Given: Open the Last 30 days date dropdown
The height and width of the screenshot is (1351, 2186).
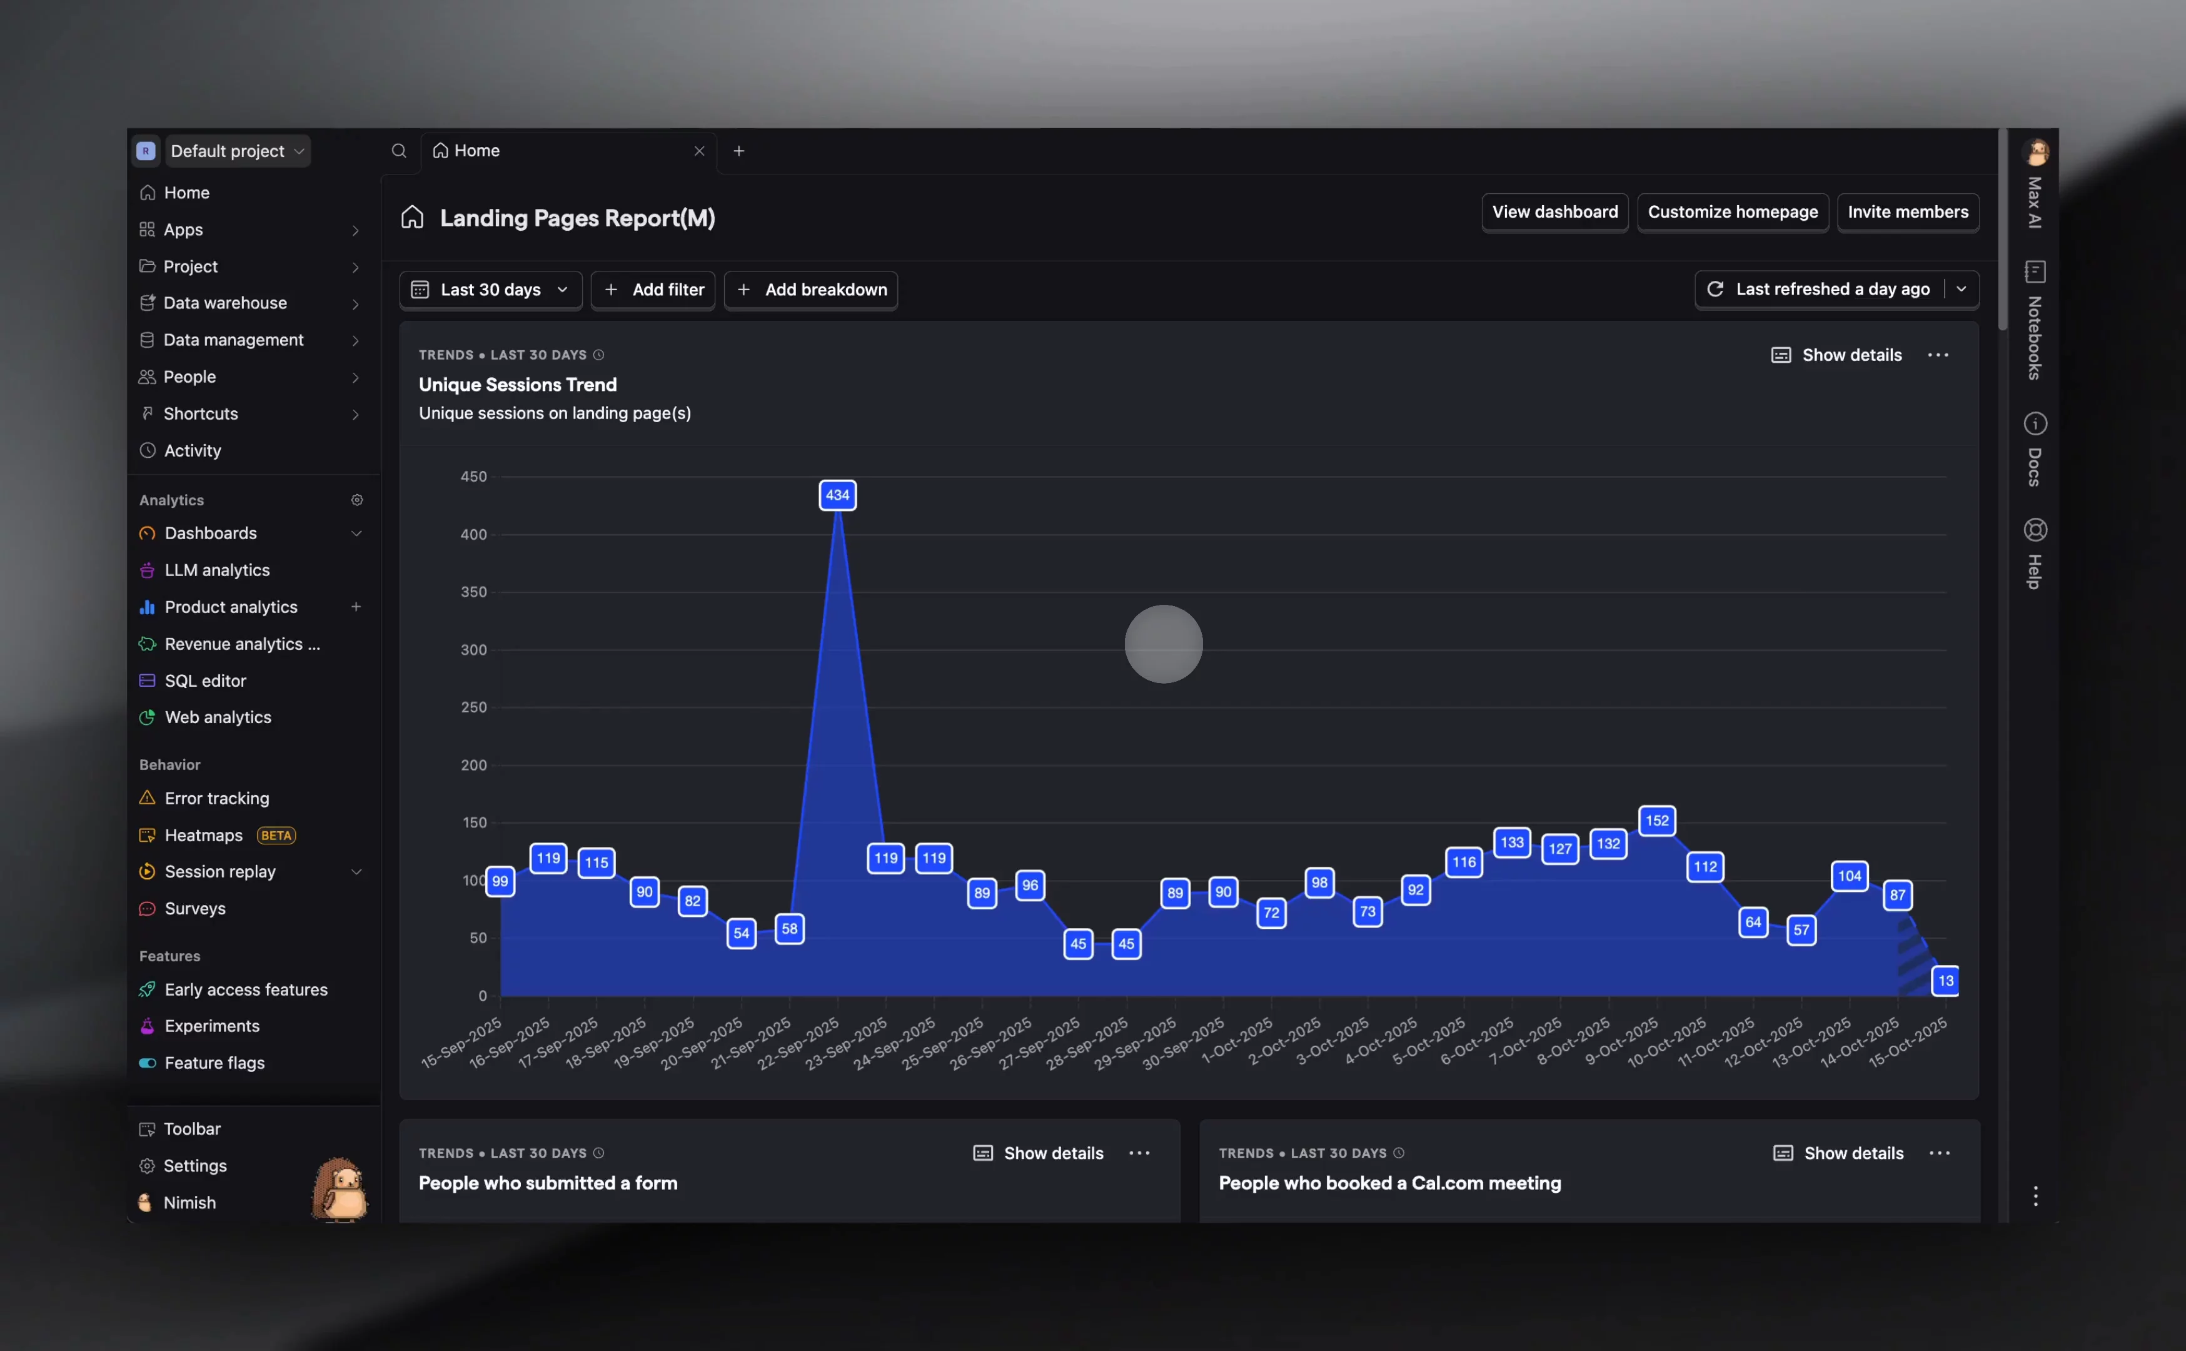Looking at the screenshot, I should tap(490, 290).
